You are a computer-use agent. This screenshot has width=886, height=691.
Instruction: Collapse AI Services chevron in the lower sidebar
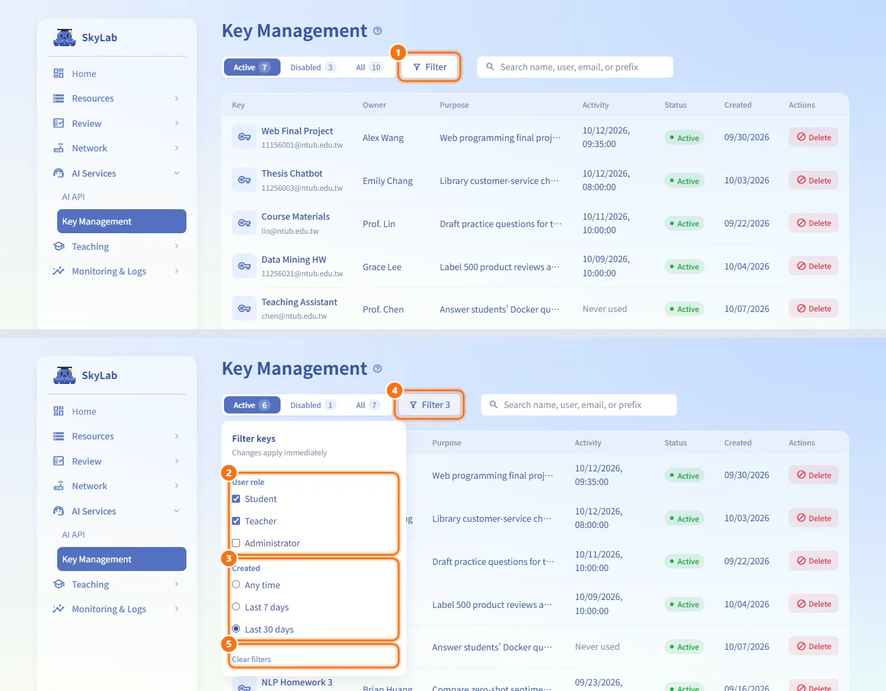(177, 511)
